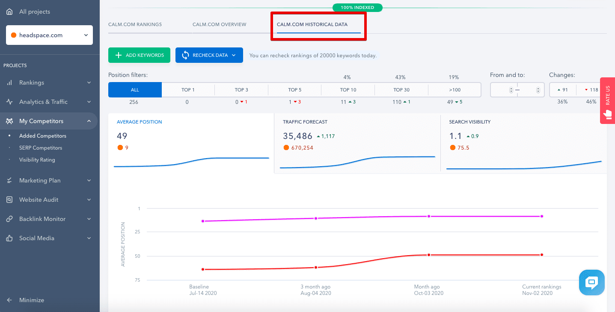Click the Marketing Plan checklist icon
The height and width of the screenshot is (312, 615).
tap(9, 180)
